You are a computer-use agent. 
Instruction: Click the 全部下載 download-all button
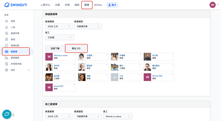pos(55,48)
